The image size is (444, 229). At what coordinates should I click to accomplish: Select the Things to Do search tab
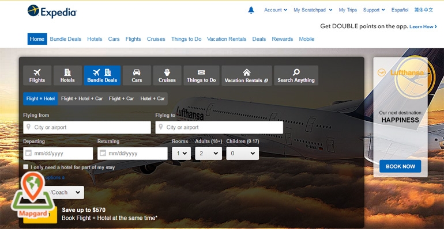tap(201, 75)
